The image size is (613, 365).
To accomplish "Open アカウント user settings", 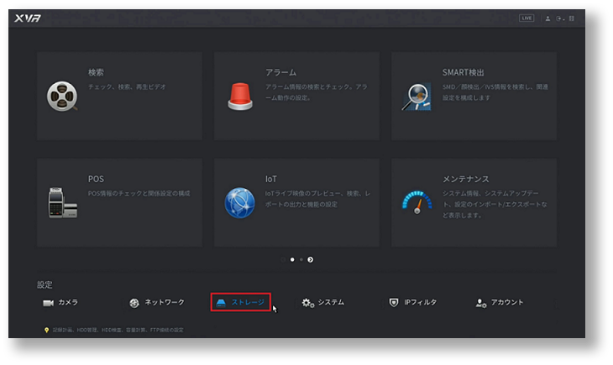I will 500,302.
